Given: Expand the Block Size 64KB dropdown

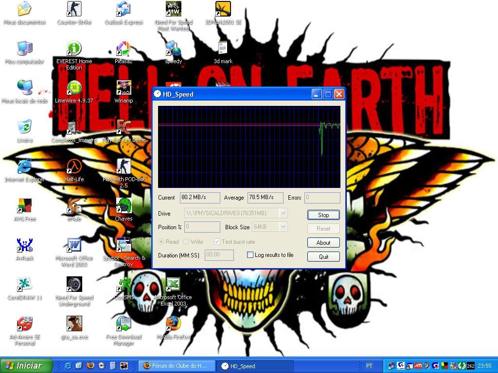Looking at the screenshot, I should pyautogui.click(x=284, y=227).
